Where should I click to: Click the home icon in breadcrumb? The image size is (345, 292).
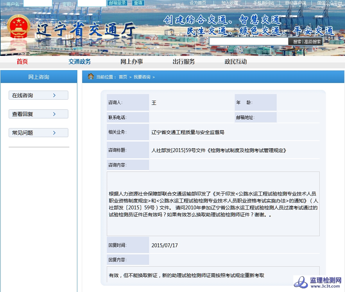pyautogui.click(x=91, y=76)
